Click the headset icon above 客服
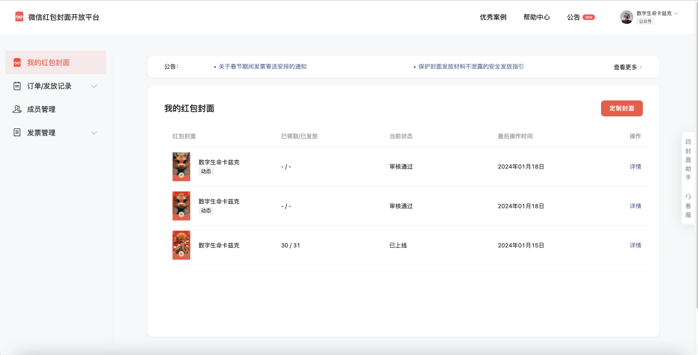Image resolution: width=698 pixels, height=355 pixels. pyautogui.click(x=688, y=196)
